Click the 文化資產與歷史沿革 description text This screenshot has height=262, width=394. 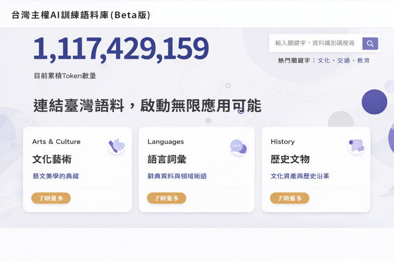click(299, 176)
